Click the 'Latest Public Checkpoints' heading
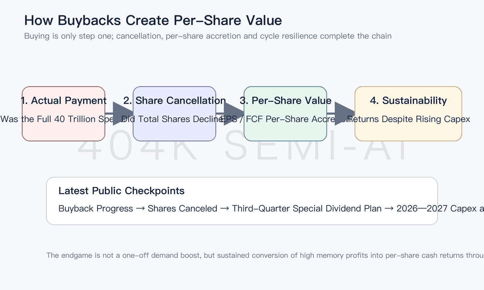 point(121,191)
